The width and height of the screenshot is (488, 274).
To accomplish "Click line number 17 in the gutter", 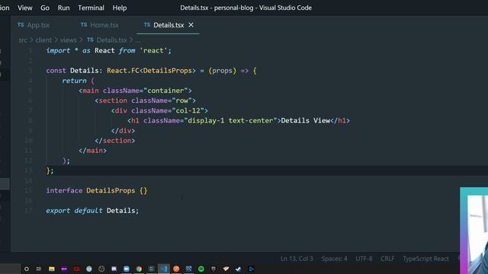I will tap(28, 211).
